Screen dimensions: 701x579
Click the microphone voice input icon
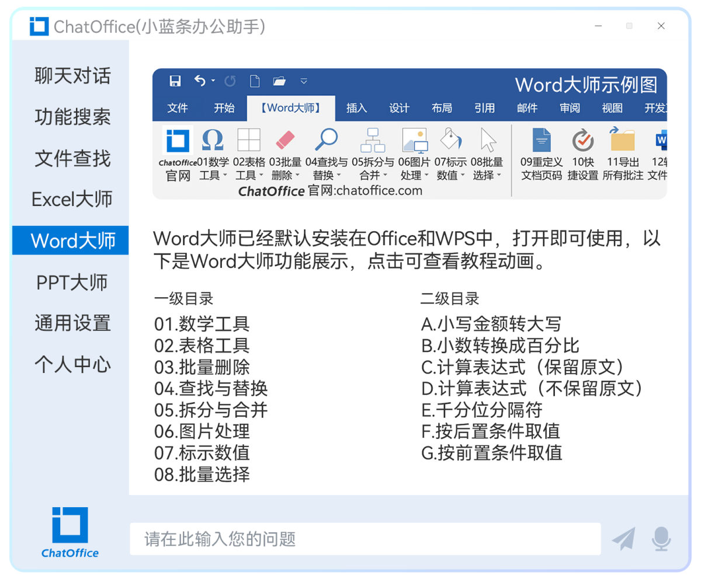[661, 539]
